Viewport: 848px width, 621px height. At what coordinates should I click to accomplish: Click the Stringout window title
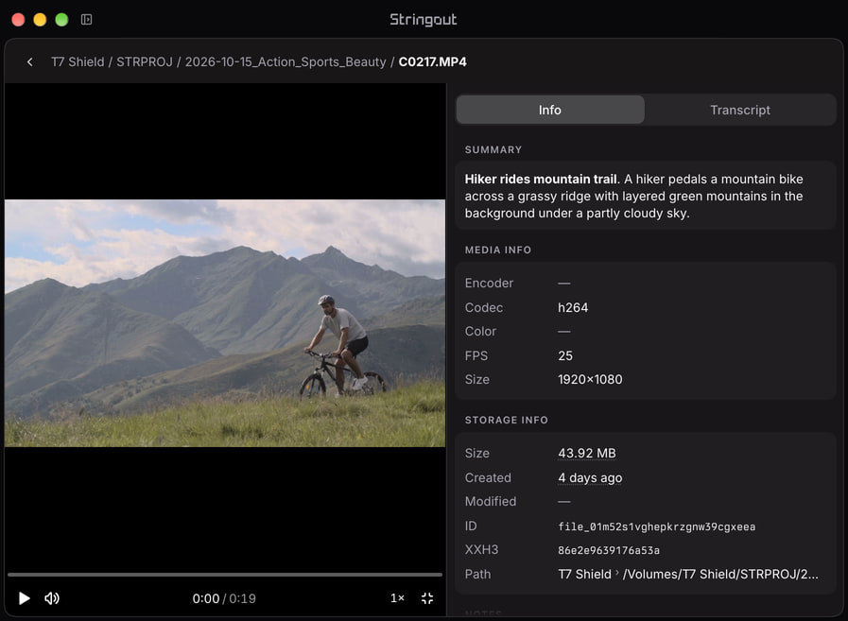(x=424, y=20)
